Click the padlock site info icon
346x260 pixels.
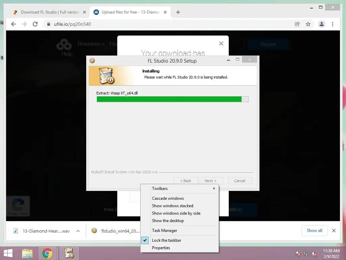pyautogui.click(x=49, y=24)
